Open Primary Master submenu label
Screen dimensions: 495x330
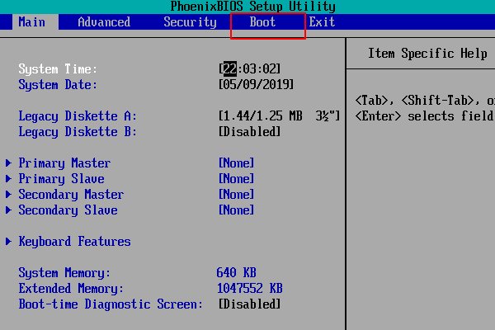pos(64,163)
